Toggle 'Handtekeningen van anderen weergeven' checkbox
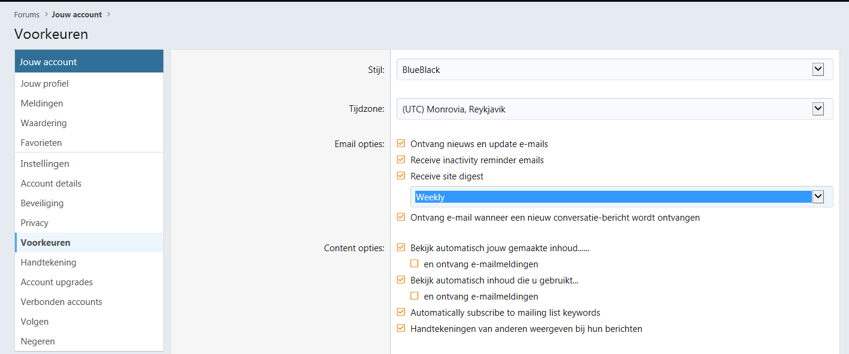849x354 pixels. [x=401, y=328]
